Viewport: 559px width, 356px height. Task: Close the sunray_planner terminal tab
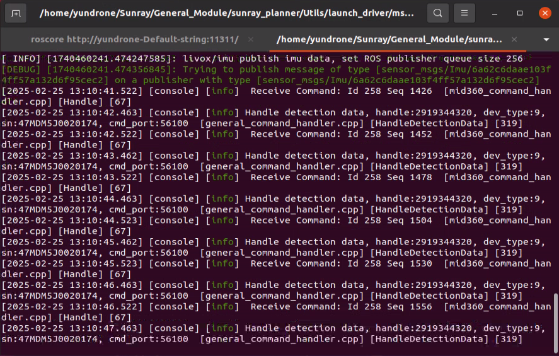(x=514, y=39)
